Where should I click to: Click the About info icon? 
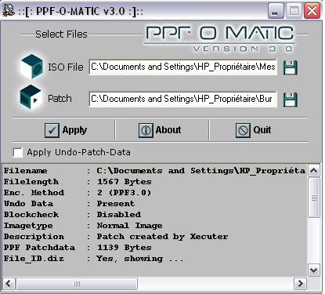[146, 130]
